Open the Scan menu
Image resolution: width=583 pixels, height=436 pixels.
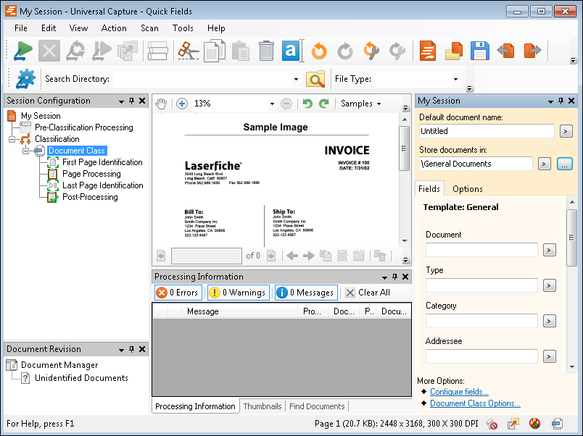pyautogui.click(x=149, y=28)
